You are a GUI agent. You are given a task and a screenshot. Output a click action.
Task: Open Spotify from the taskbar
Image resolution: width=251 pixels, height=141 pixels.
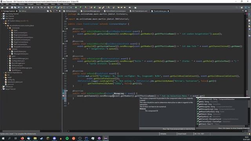click(x=67, y=138)
